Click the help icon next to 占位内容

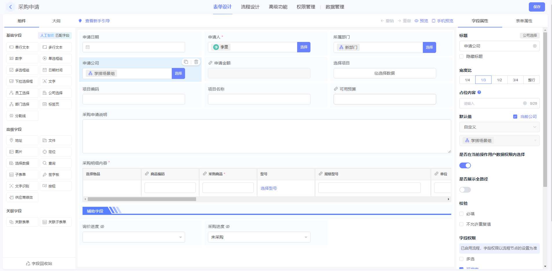point(479,92)
